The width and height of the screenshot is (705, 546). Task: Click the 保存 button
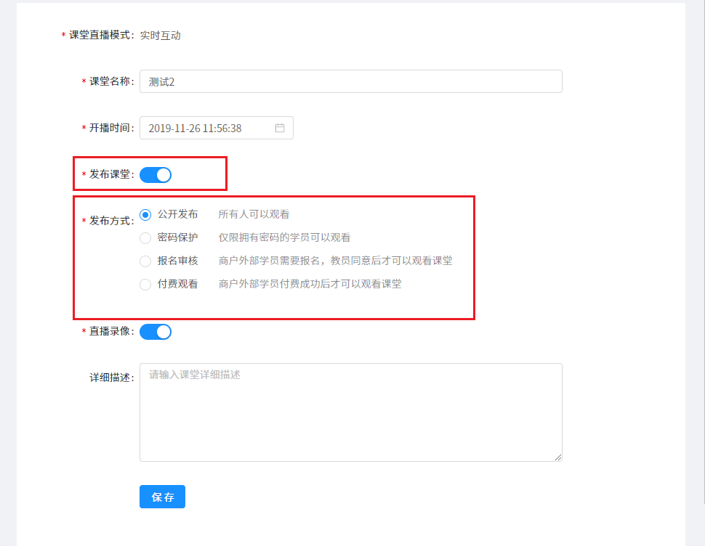click(162, 497)
